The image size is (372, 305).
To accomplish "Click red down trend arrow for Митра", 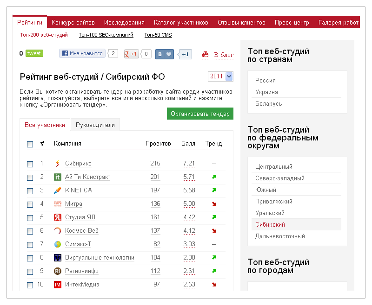I will click(x=214, y=204).
